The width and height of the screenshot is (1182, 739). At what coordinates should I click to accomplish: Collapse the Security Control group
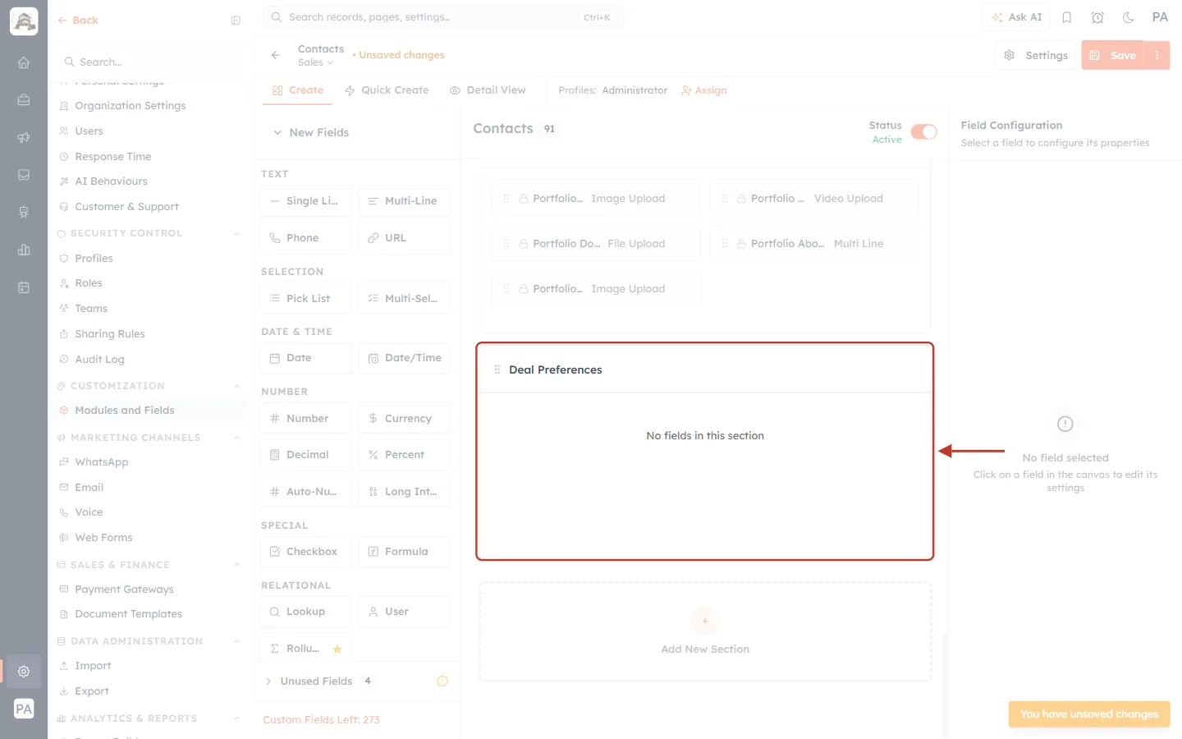[237, 233]
